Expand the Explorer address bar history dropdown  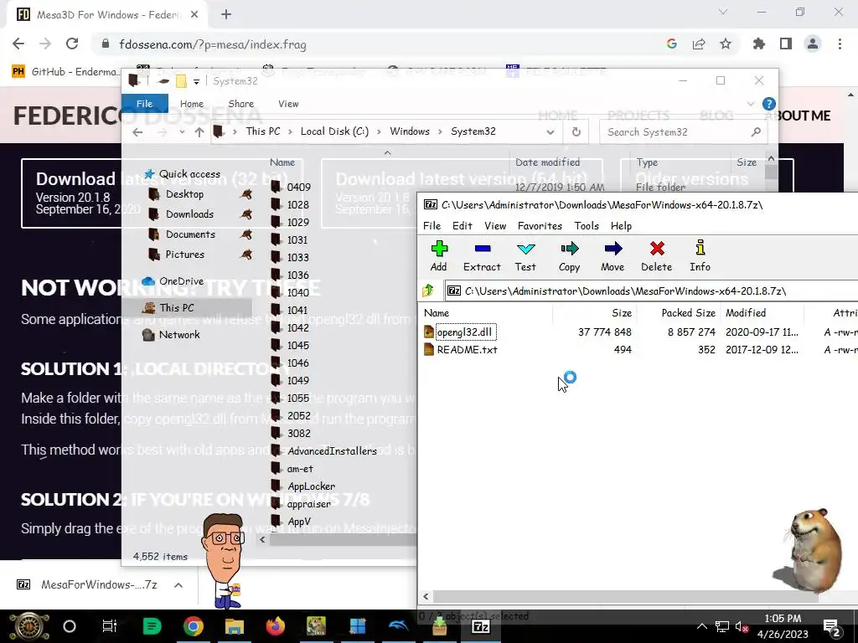(550, 132)
